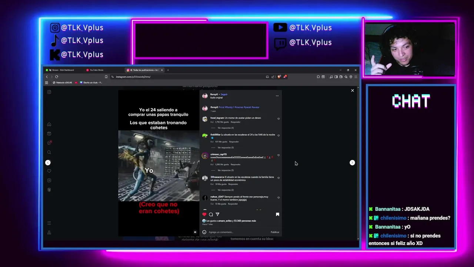Image resolution: width=474 pixels, height=267 pixels.
Task: Open a new browser tab
Action: 168,70
